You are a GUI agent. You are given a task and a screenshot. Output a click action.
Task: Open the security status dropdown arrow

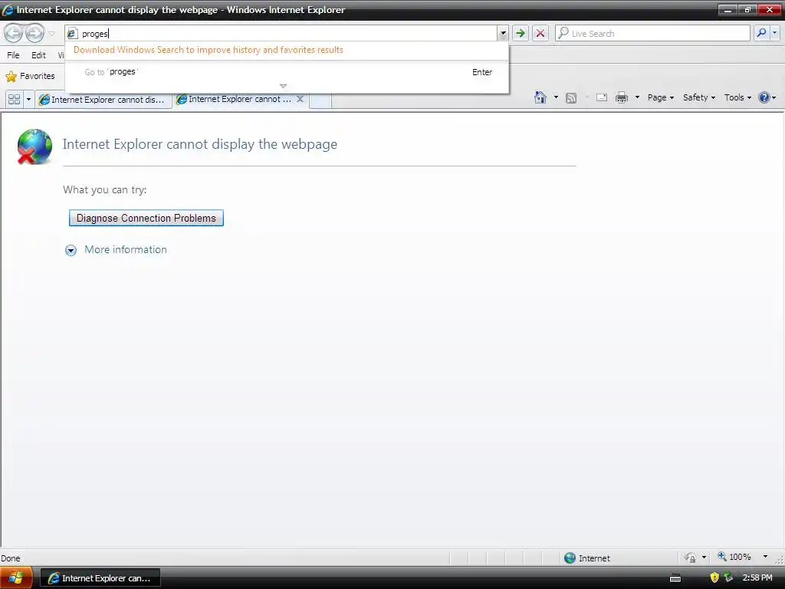click(x=704, y=558)
